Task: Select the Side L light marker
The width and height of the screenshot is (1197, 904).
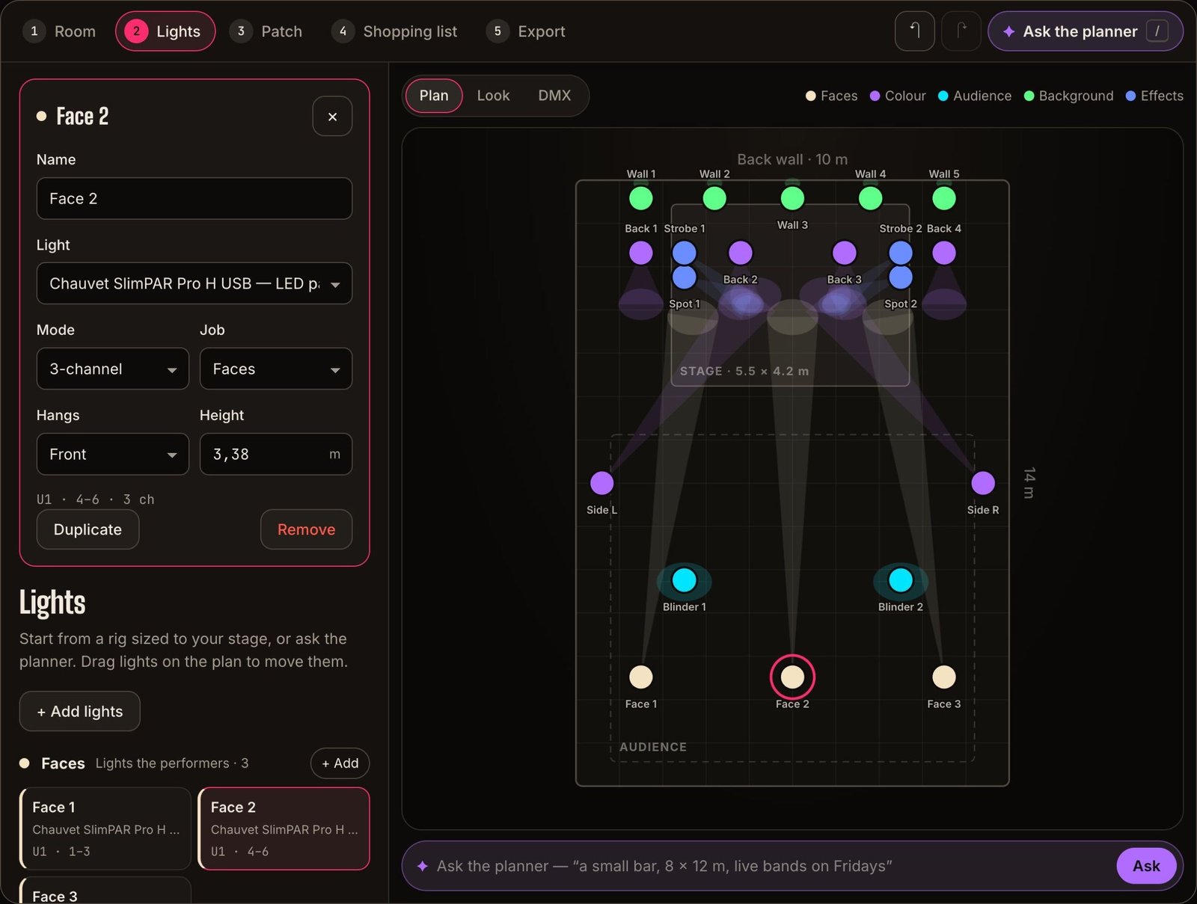Action: click(x=601, y=483)
